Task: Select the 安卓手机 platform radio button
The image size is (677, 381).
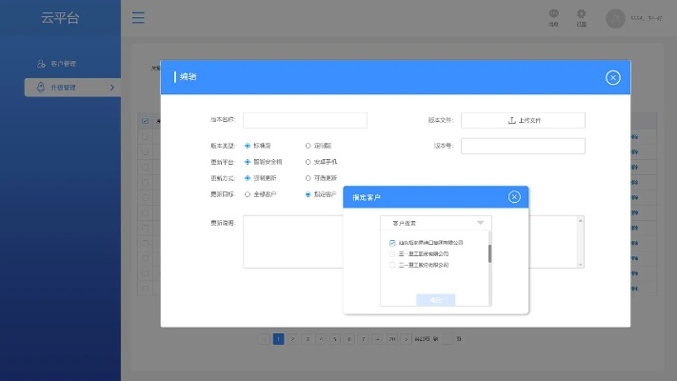Action: tap(308, 162)
